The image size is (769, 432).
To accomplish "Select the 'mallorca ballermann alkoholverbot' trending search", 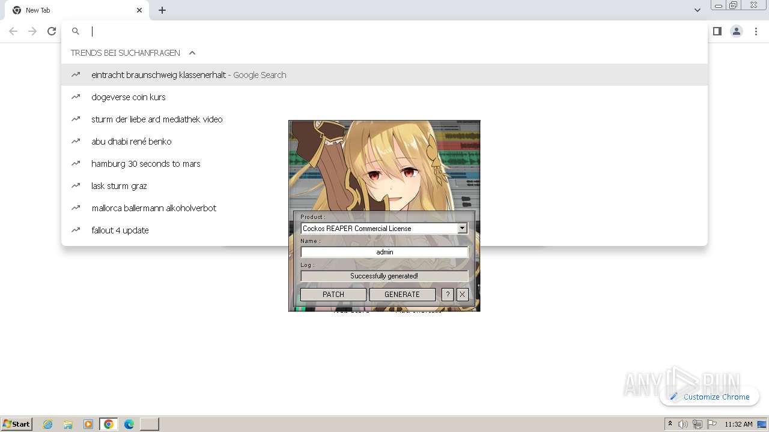I will (x=175, y=208).
